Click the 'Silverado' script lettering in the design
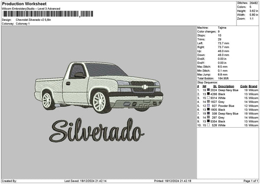 pyautogui.click(x=97, y=130)
